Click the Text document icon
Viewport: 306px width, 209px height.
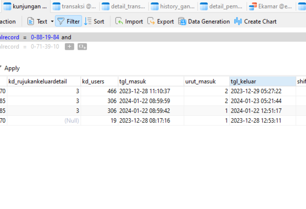31,21
